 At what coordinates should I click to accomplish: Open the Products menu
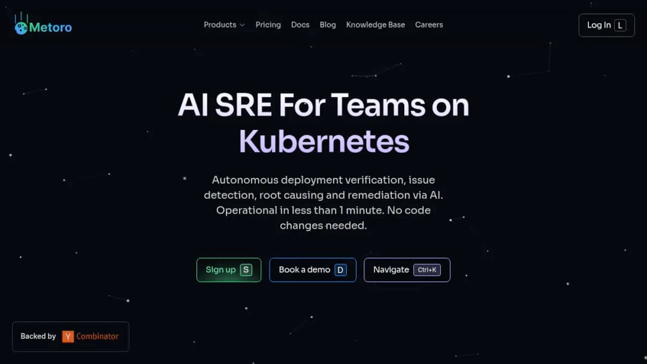(x=224, y=25)
